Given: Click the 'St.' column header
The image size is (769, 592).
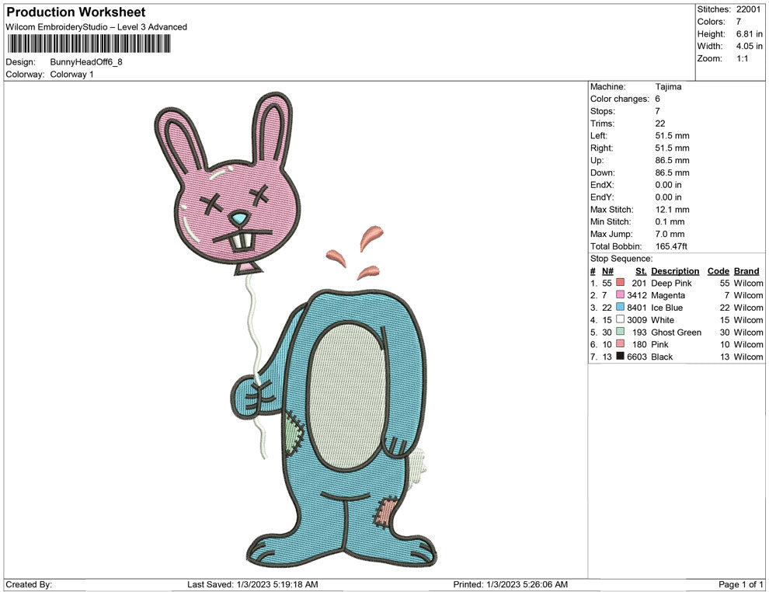Looking at the screenshot, I should click(641, 271).
